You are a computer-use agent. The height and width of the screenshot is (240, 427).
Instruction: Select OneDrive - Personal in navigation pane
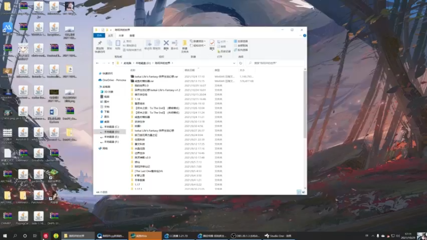[x=112, y=81]
